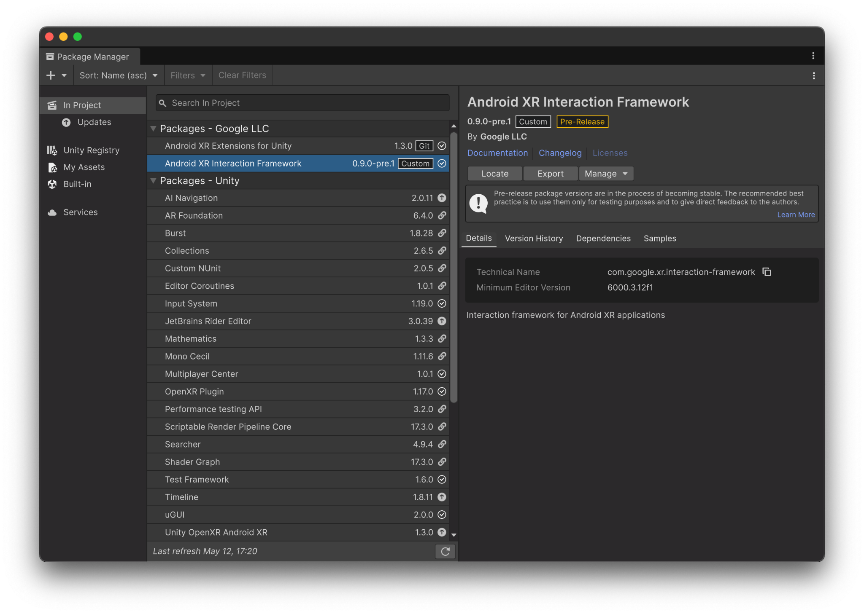The width and height of the screenshot is (864, 614).
Task: Click dependency link icon for Shader Graph
Action: click(x=442, y=462)
